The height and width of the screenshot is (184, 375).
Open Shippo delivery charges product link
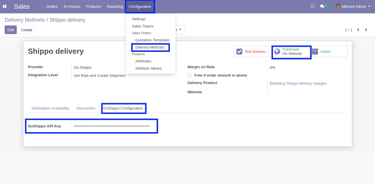(x=298, y=83)
